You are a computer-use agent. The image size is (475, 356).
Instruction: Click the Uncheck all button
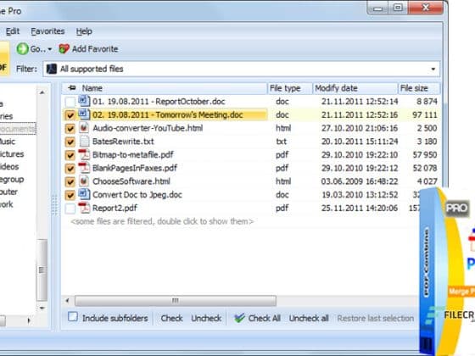pos(309,318)
